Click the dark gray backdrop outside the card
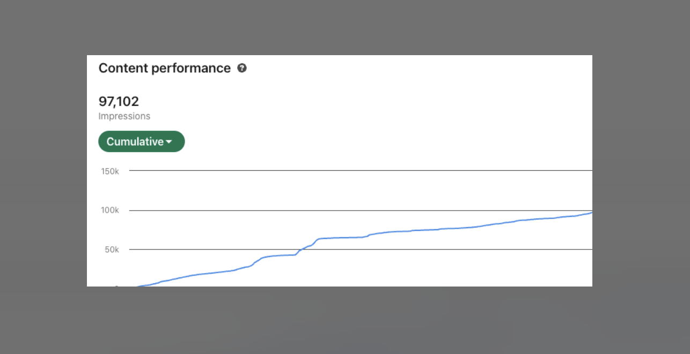Screen dimensions: 690x354 pyautogui.click(x=43, y=177)
